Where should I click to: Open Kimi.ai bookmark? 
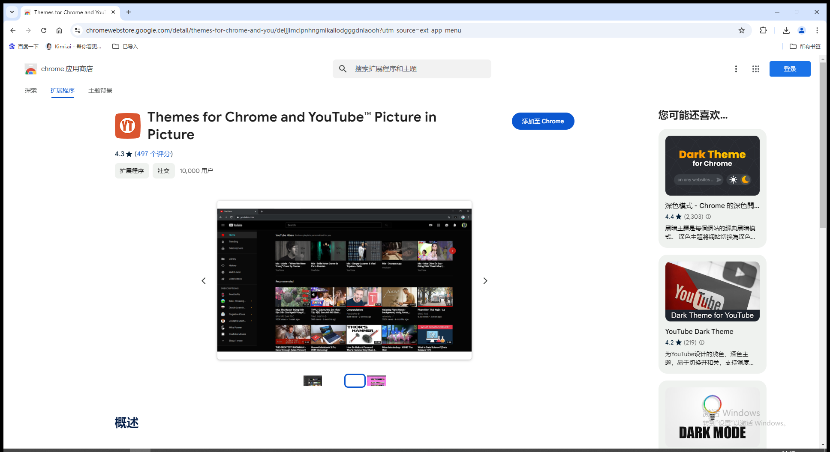[74, 46]
